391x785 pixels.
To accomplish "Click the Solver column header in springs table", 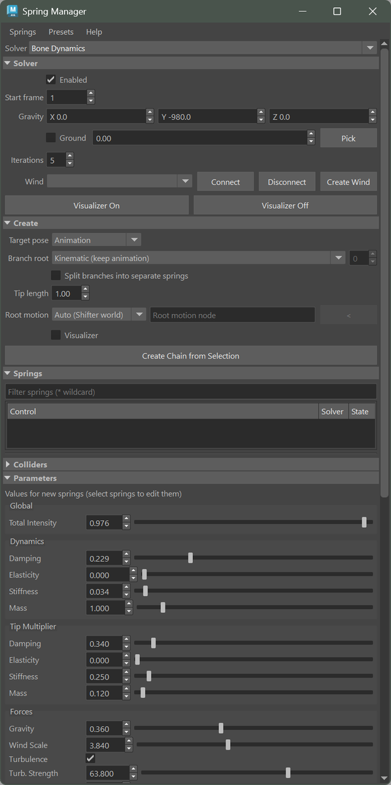I will tap(333, 411).
